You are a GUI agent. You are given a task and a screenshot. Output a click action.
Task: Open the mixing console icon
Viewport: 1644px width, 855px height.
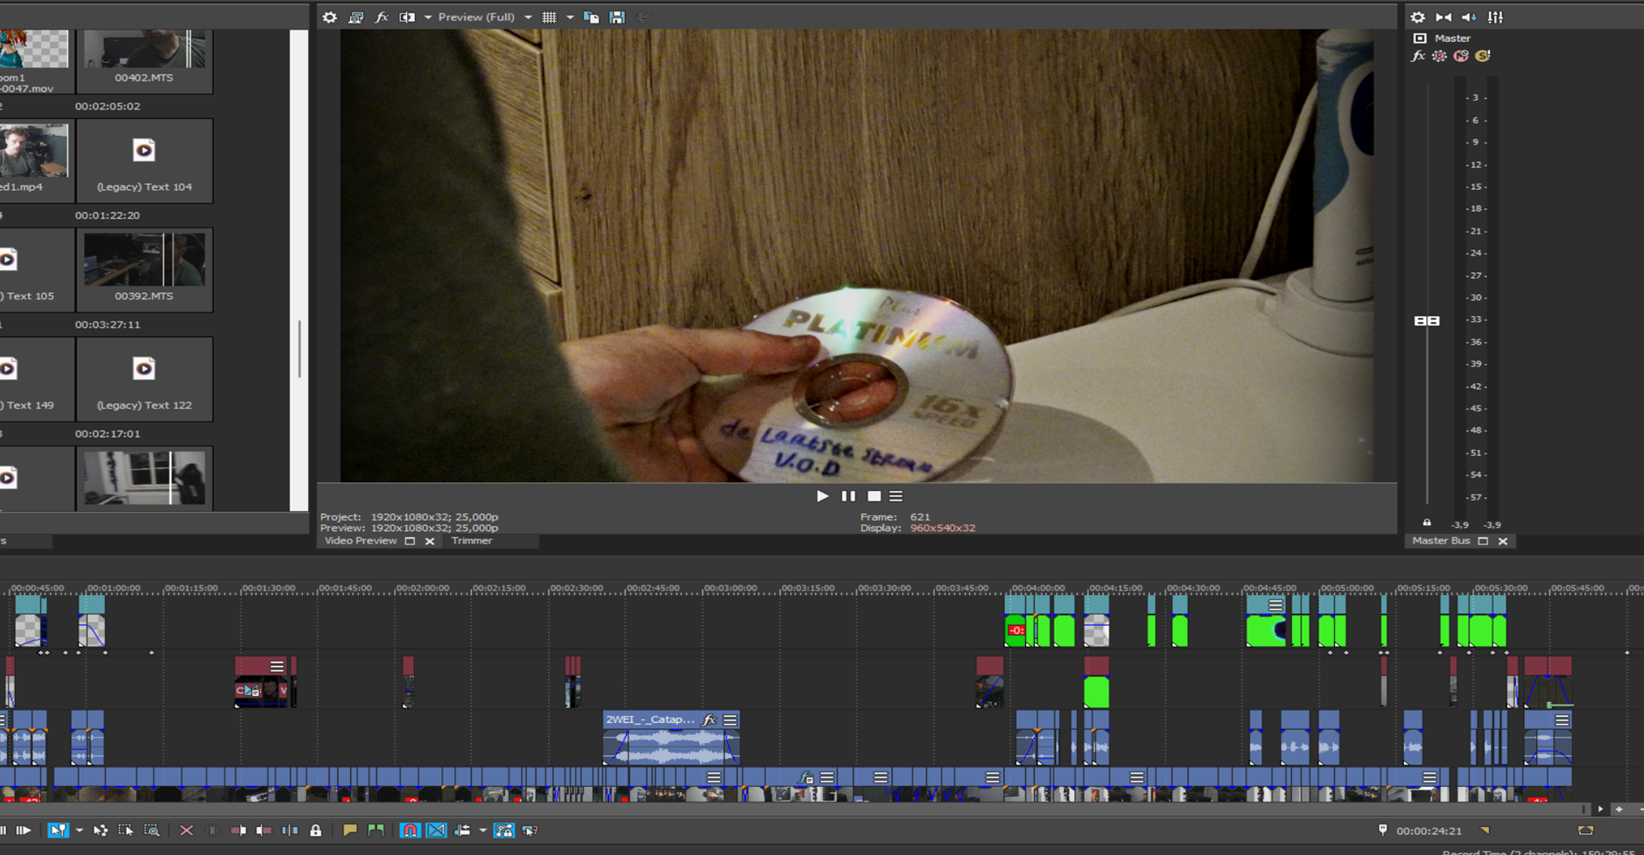pos(1495,17)
